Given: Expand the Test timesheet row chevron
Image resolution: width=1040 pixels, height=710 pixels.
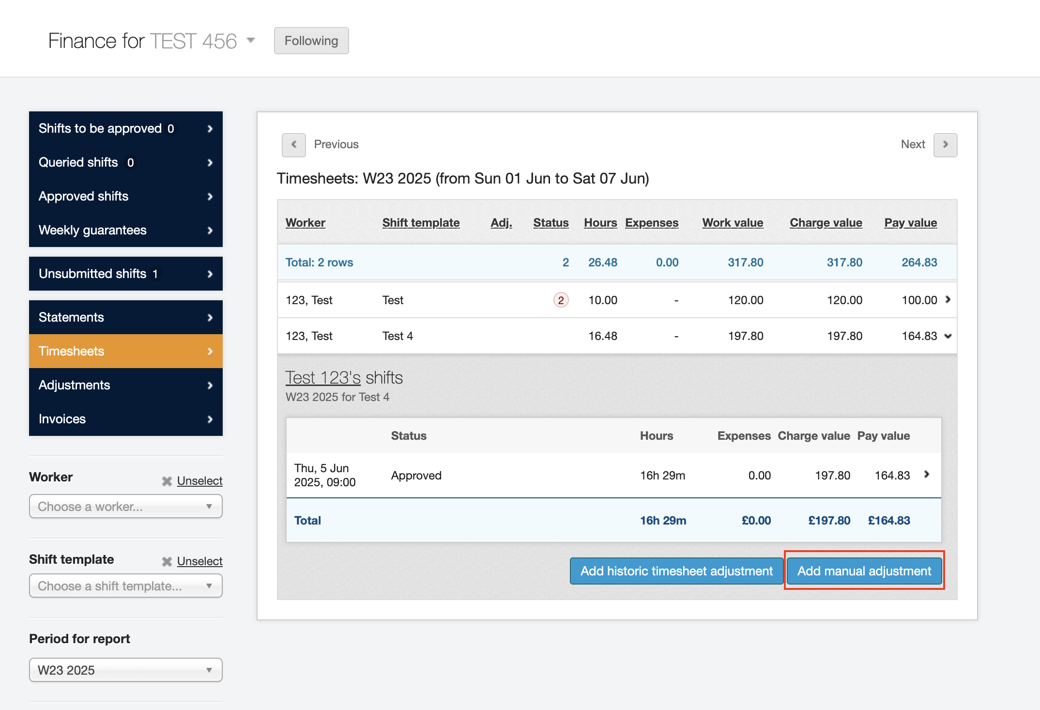Looking at the screenshot, I should pos(948,300).
